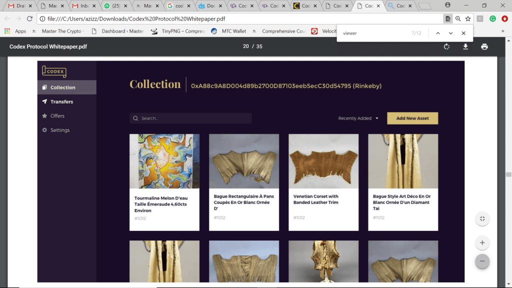
Task: Click the page number 20 field
Action: click(x=246, y=46)
